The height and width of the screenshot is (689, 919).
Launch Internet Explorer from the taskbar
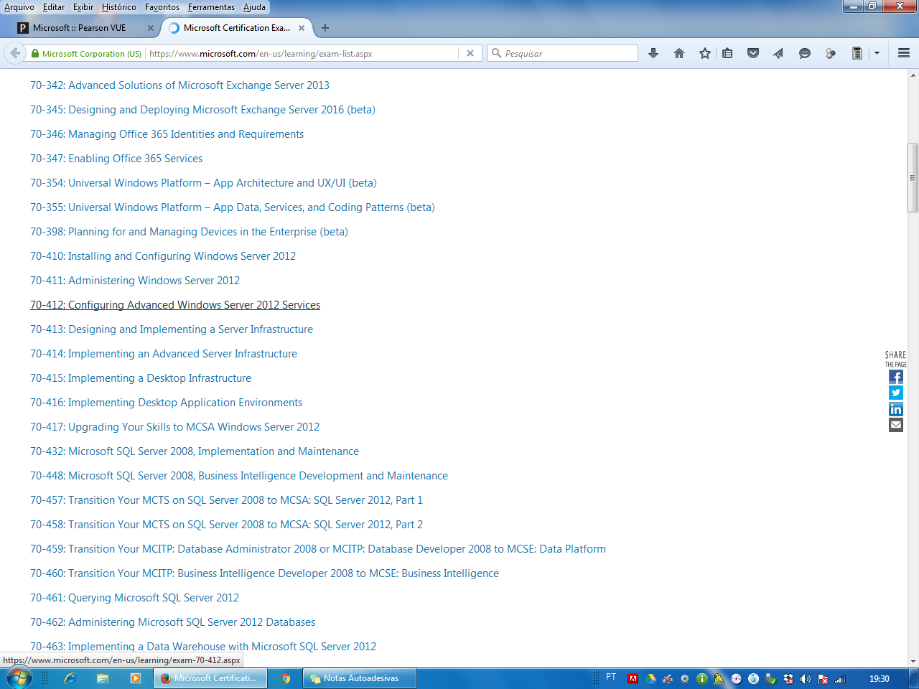click(x=70, y=678)
